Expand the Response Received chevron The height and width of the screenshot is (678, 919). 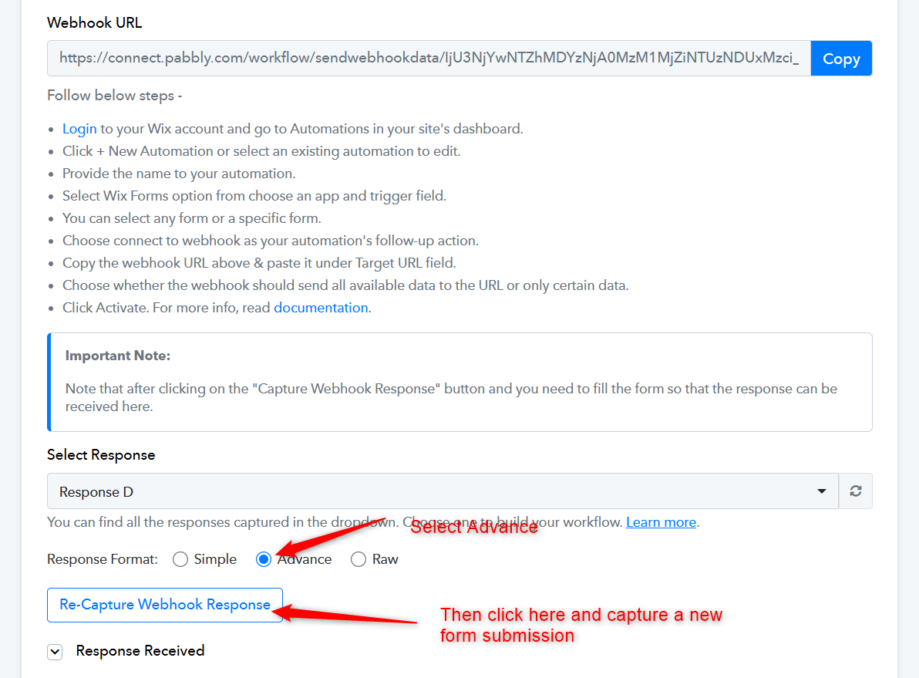tap(55, 652)
